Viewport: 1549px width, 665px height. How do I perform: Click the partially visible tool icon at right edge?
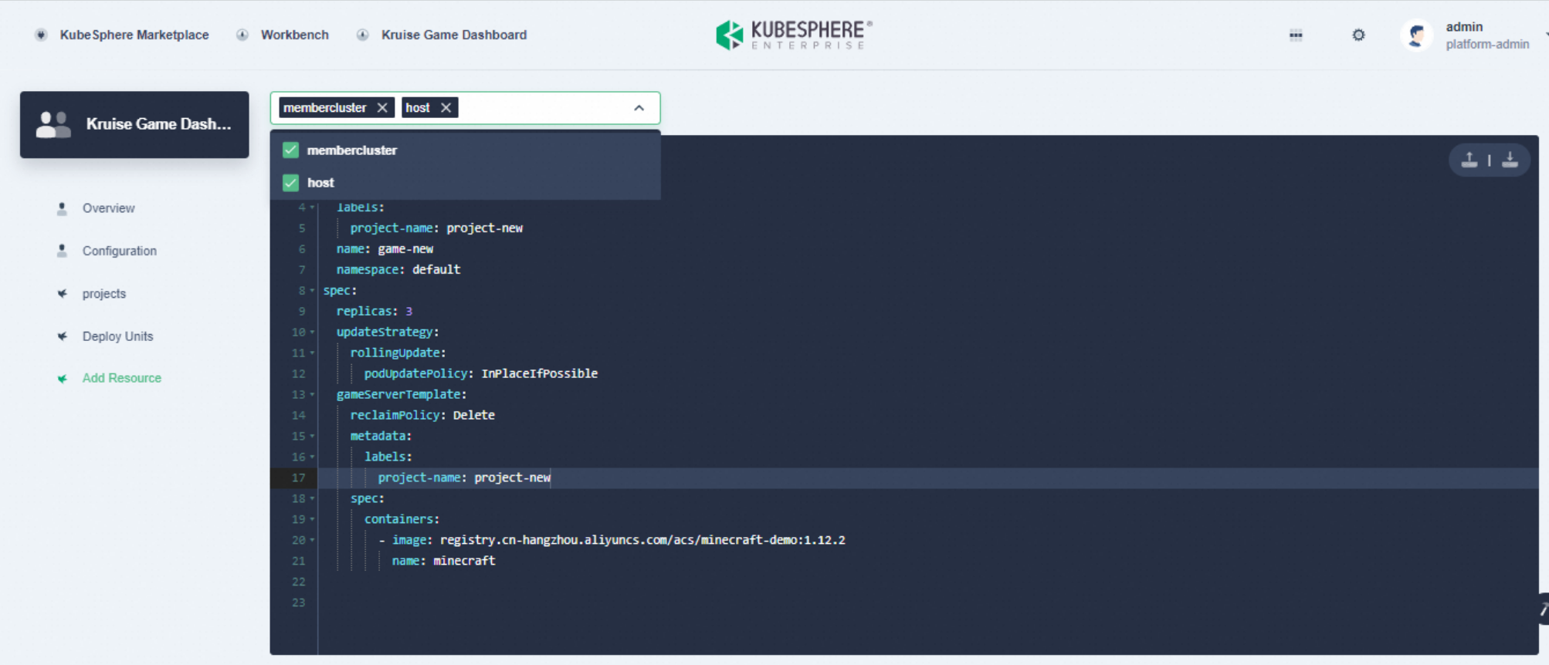(1543, 609)
